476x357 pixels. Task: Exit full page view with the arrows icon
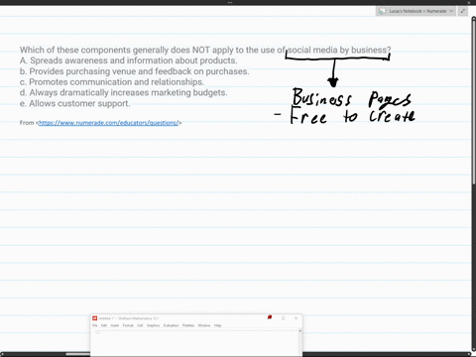point(463,11)
